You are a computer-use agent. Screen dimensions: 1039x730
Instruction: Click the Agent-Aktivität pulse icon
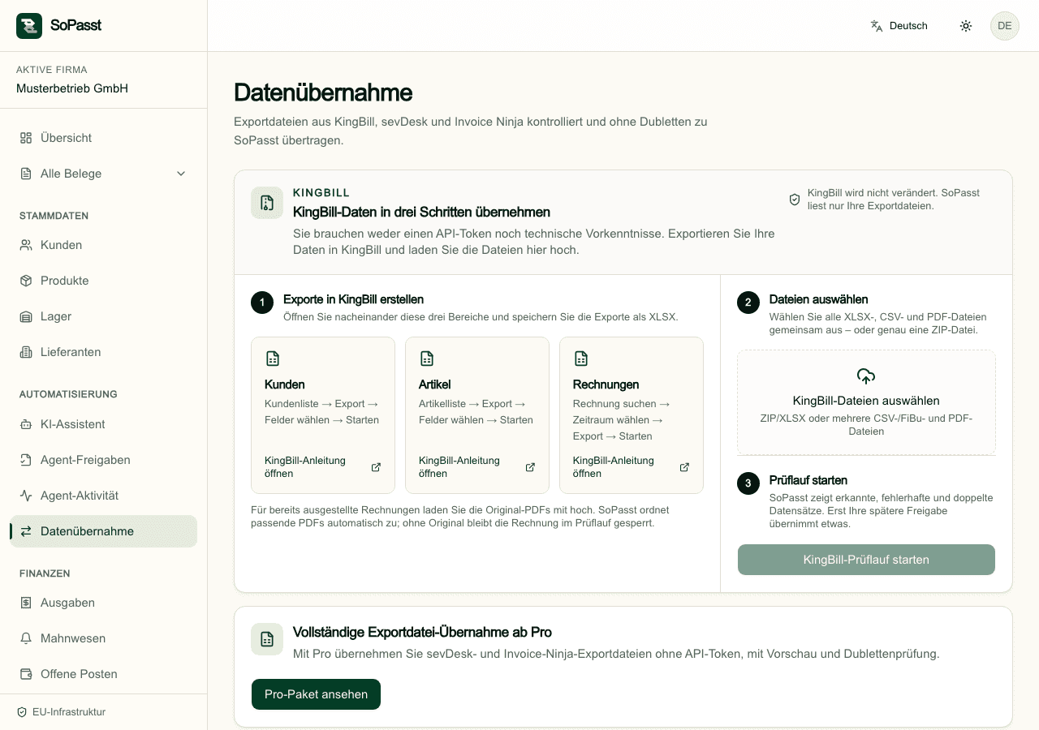tap(26, 496)
